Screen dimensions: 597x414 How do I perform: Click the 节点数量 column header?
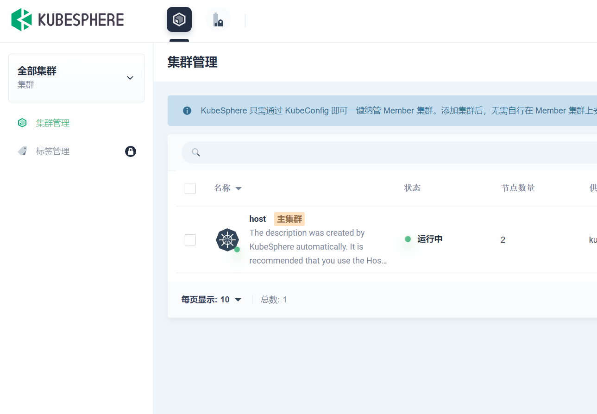click(518, 188)
